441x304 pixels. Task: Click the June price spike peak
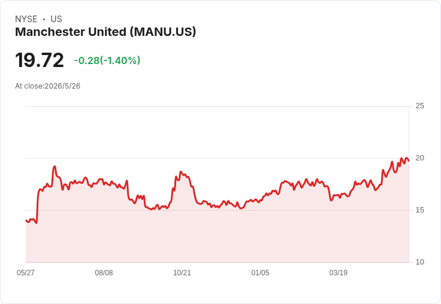tap(55, 166)
